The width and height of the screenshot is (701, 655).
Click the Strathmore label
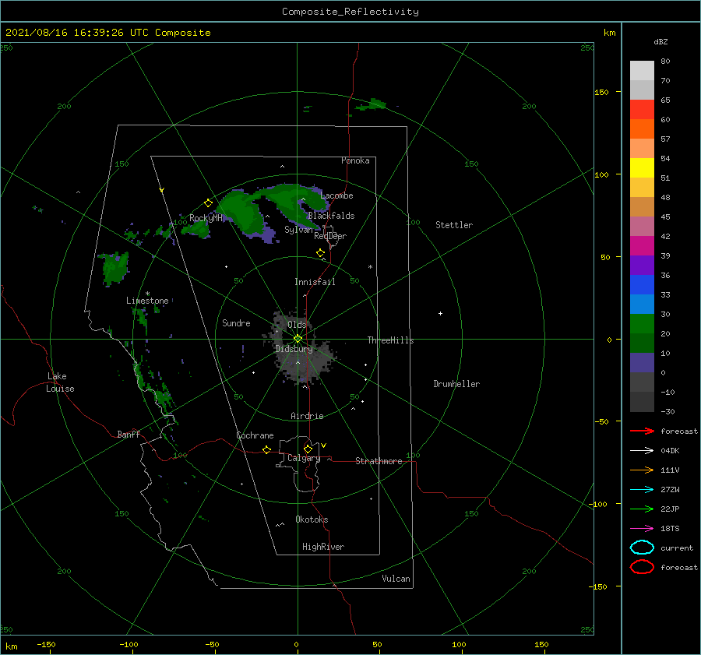(379, 461)
